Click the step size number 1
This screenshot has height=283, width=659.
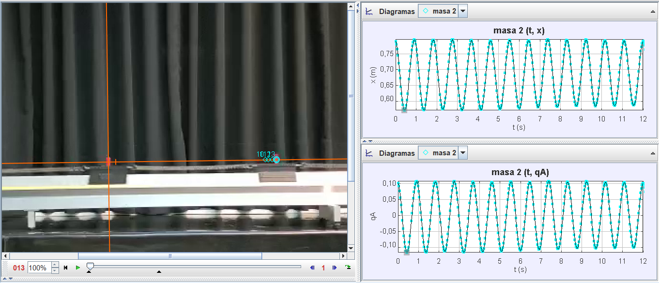[323, 268]
